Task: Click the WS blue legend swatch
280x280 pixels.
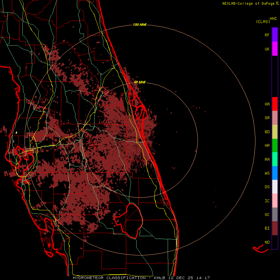Action: click(275, 173)
